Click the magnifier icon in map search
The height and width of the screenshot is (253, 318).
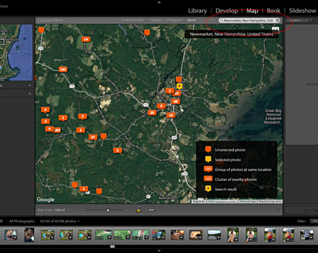(x=222, y=21)
